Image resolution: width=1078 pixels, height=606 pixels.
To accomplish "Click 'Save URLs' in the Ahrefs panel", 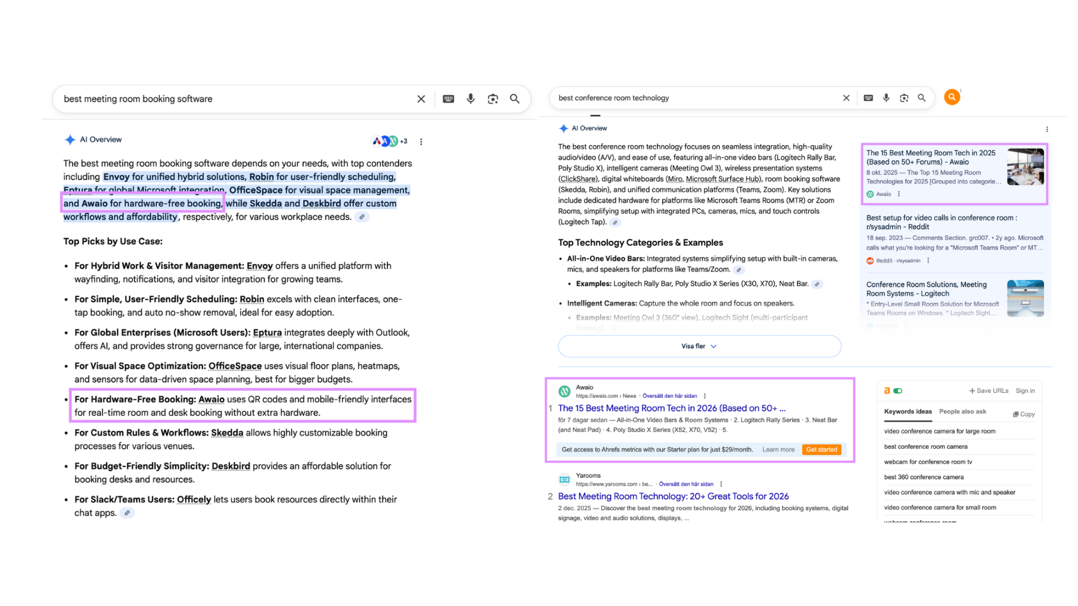I will click(x=989, y=391).
